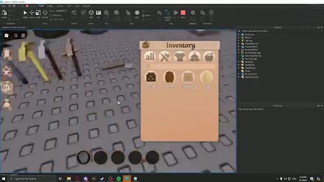The image size is (324, 182).
Task: Select TextChatService in Explorer
Action: pyautogui.click(x=252, y=77)
